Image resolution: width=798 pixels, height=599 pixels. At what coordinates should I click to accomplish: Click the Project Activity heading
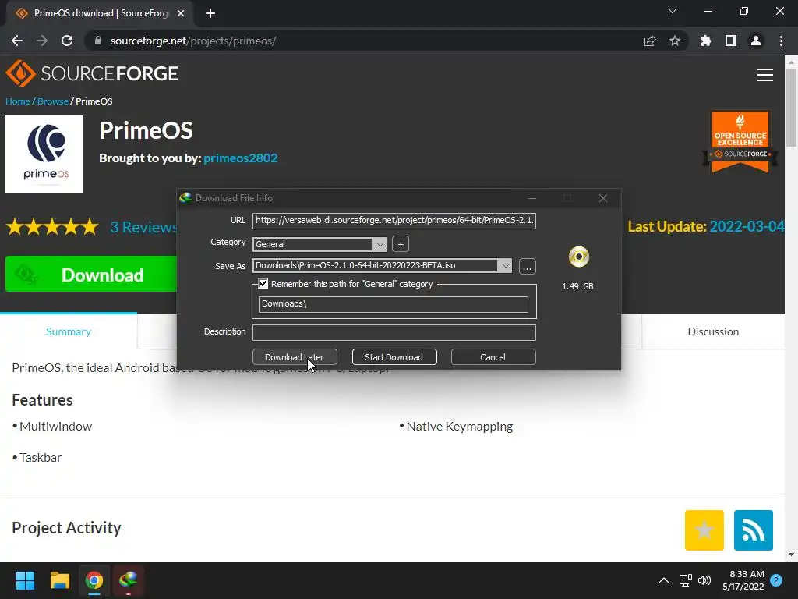(x=67, y=528)
